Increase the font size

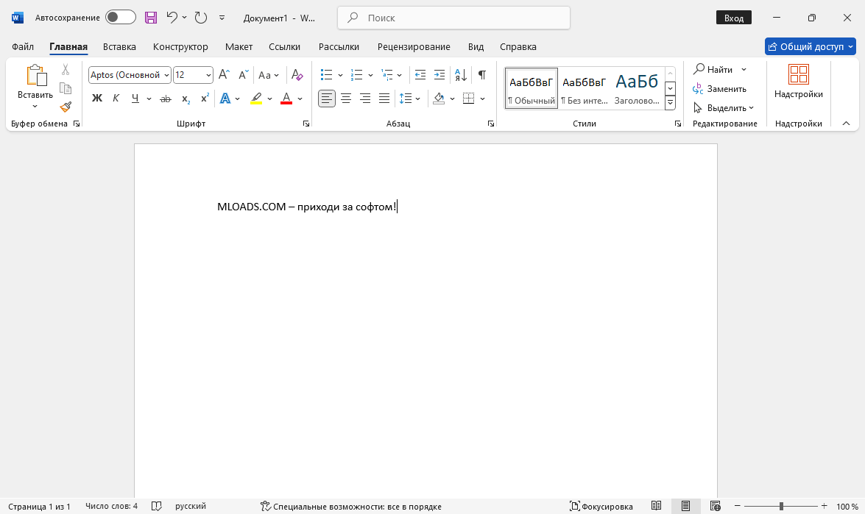tap(224, 74)
